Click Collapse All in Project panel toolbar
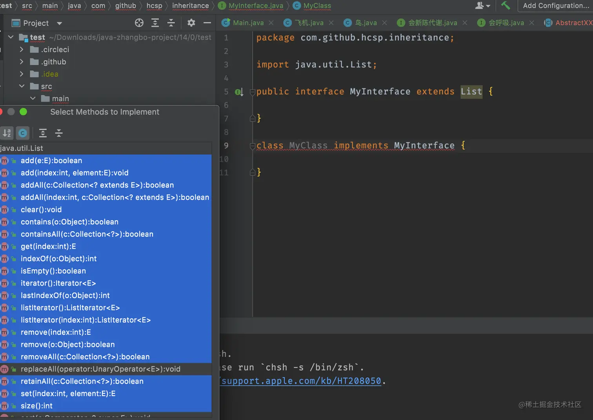 tap(171, 23)
